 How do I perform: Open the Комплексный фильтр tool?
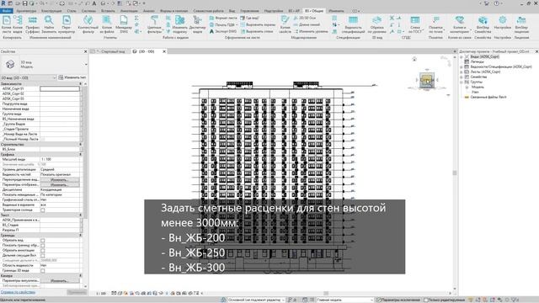[x=88, y=24]
